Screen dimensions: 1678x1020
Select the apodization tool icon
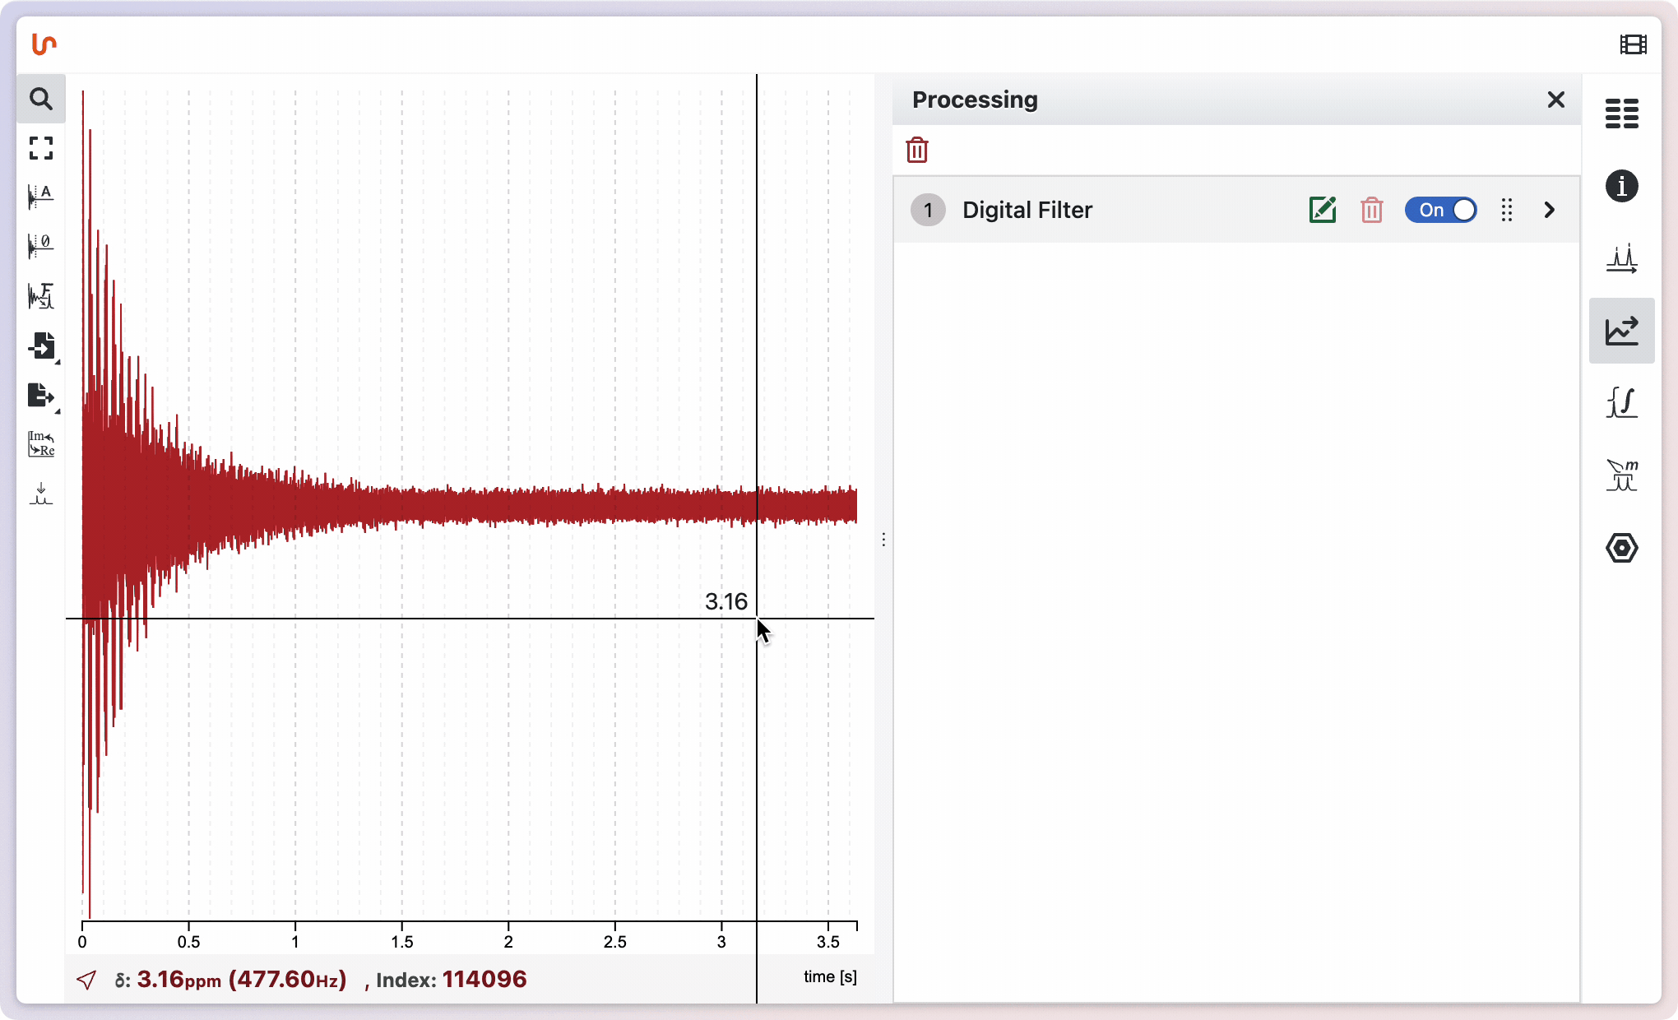pos(40,197)
